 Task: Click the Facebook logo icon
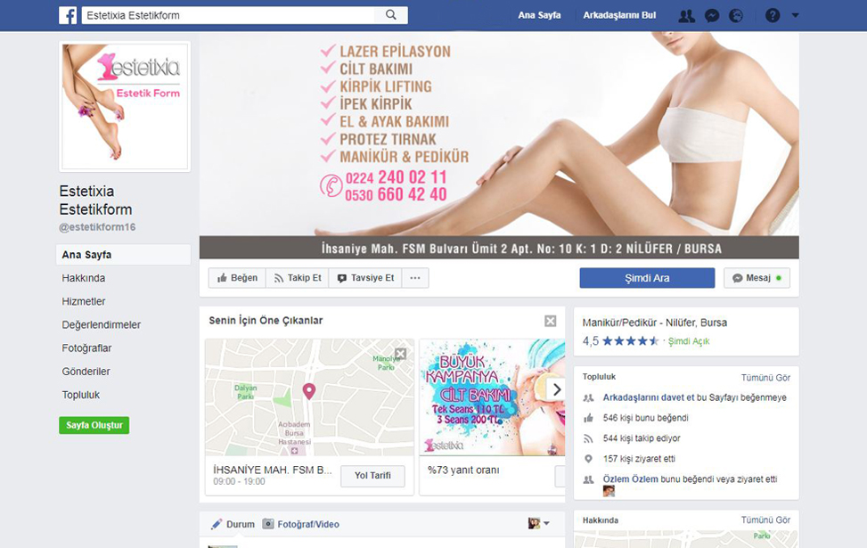[x=68, y=15]
